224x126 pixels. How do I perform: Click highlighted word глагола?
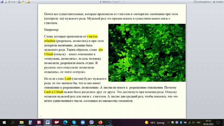tap(92, 36)
